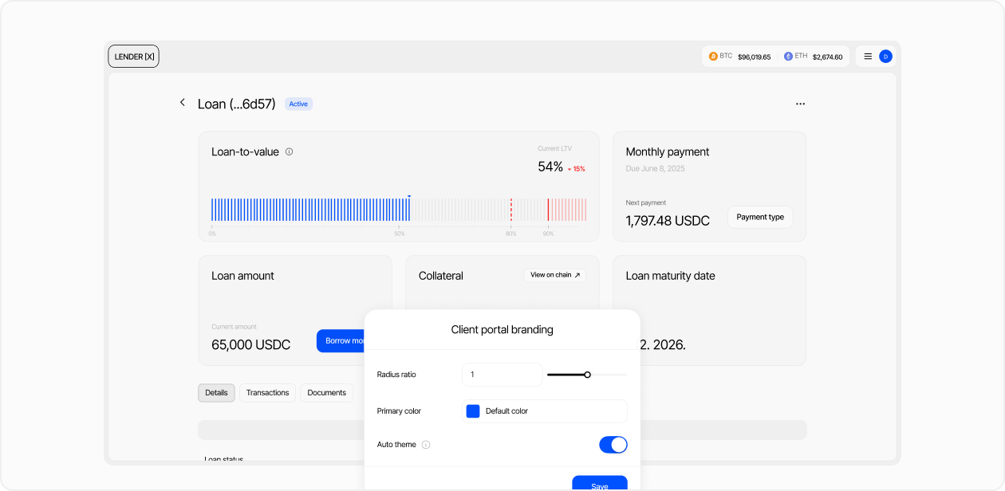Switch to the Transactions tab
Viewport: 1005px width, 491px height.
[267, 393]
